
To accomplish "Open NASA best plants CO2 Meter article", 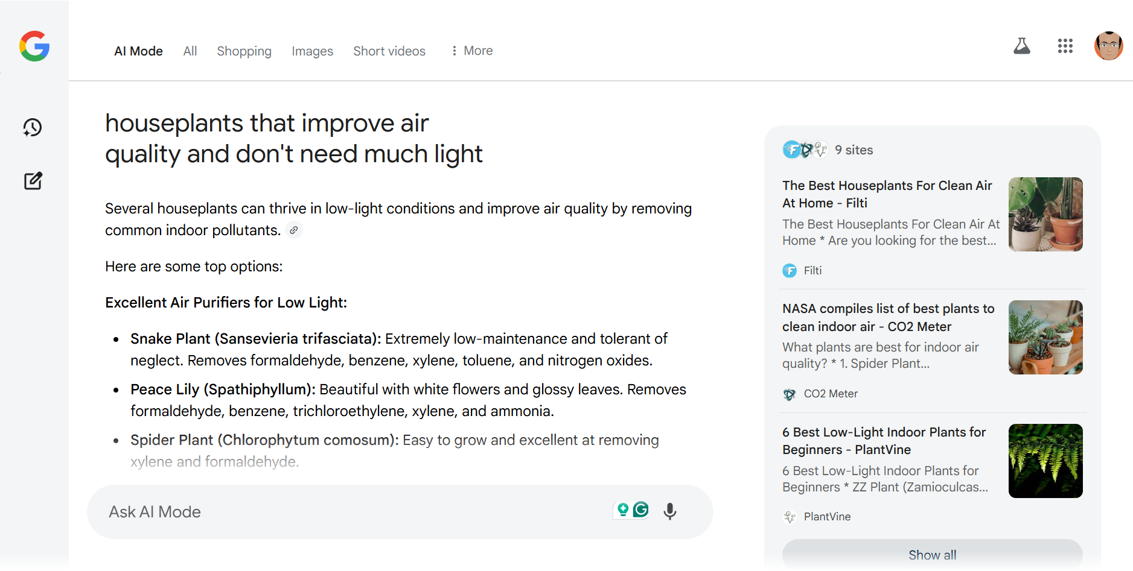I will click(x=888, y=318).
